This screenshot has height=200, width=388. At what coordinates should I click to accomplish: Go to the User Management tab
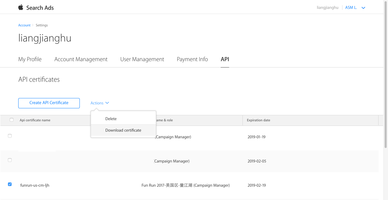142,59
